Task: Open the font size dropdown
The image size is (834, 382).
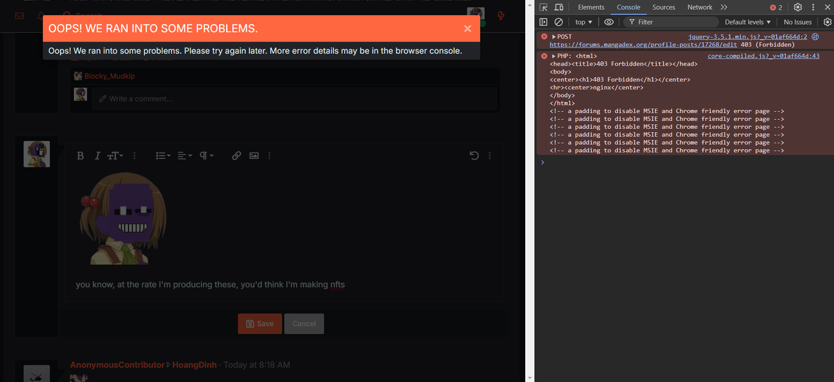Action: click(115, 156)
